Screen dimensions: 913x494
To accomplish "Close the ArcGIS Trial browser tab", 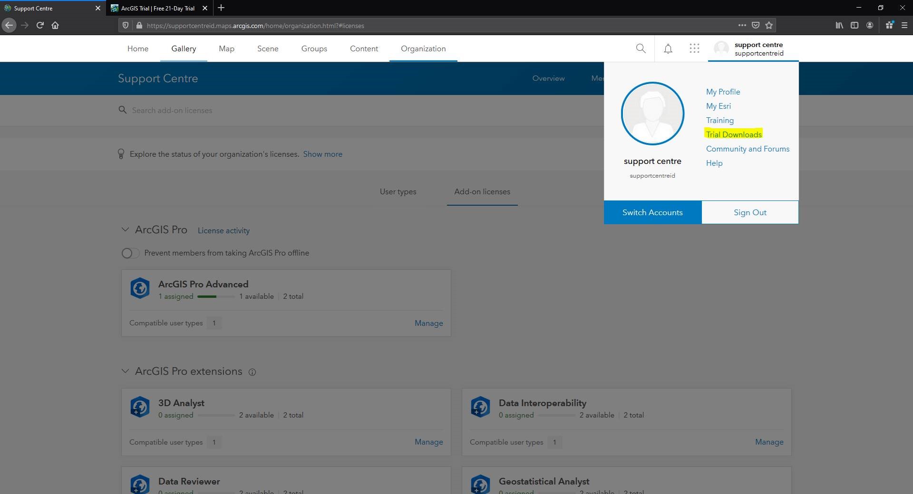I will tap(205, 8).
